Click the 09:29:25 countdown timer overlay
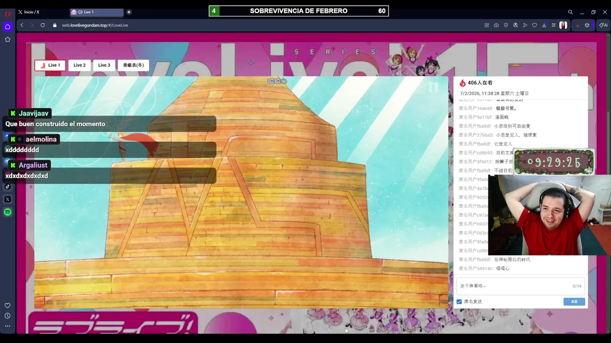The width and height of the screenshot is (611, 343). coord(554,162)
